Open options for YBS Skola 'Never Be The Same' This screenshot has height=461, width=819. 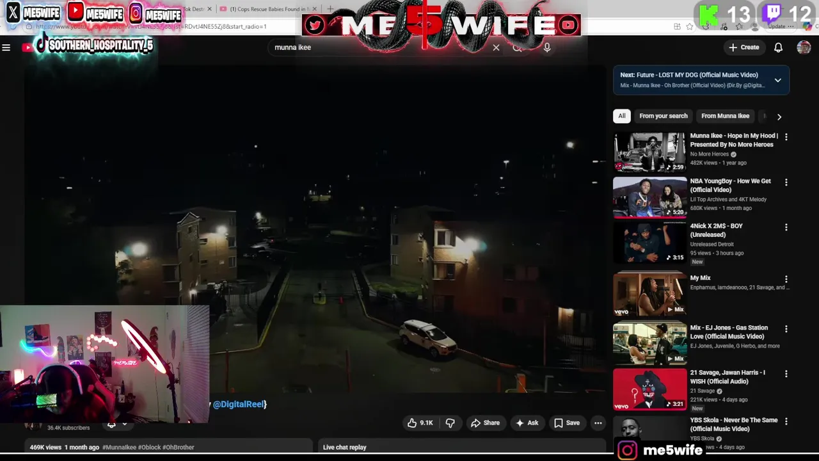pyautogui.click(x=786, y=421)
